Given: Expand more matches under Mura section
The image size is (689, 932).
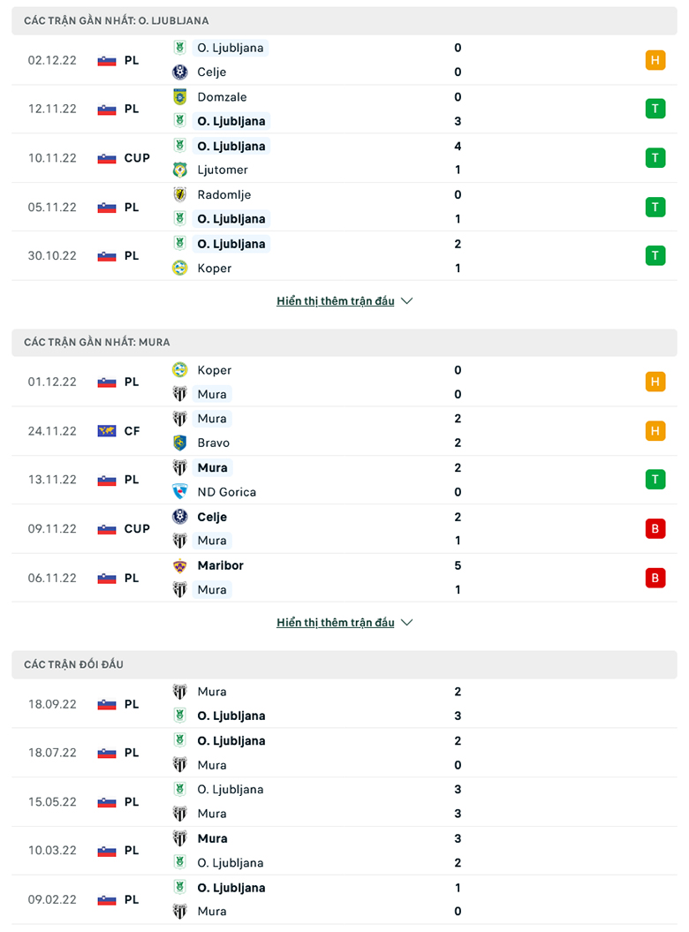Looking at the screenshot, I should (336, 622).
